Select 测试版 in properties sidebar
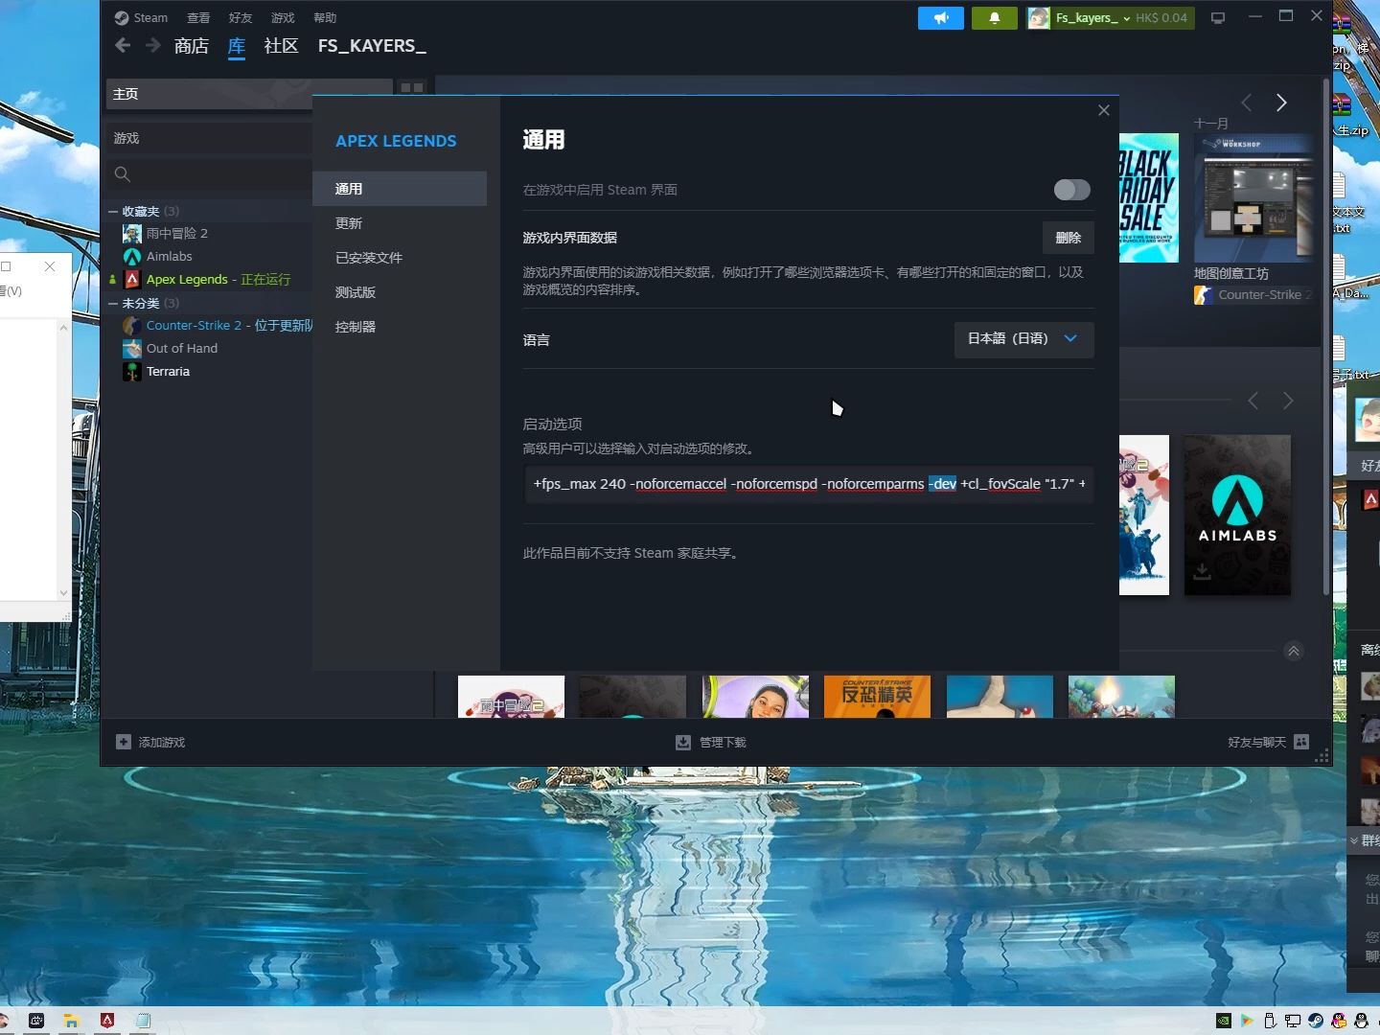This screenshot has height=1035, width=1380. point(400,292)
